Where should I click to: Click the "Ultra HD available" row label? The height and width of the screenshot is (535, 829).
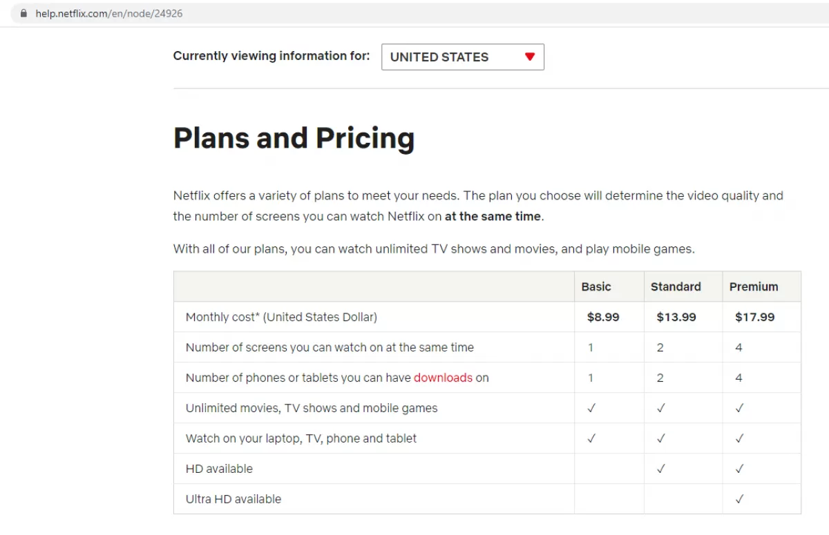[234, 499]
